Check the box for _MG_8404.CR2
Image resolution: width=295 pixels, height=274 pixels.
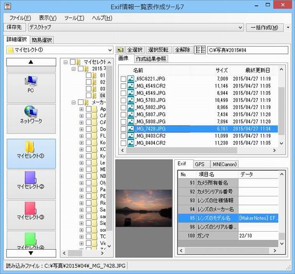[123, 143]
